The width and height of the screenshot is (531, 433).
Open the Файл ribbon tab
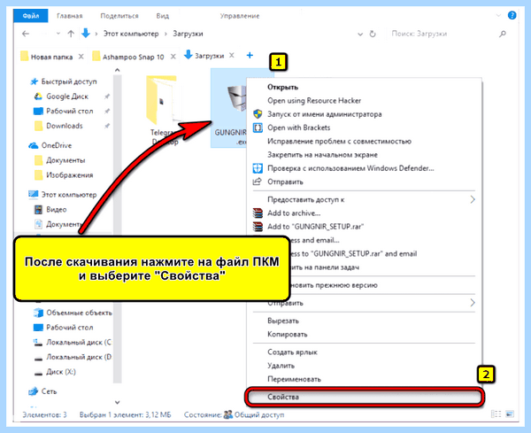pyautogui.click(x=30, y=16)
